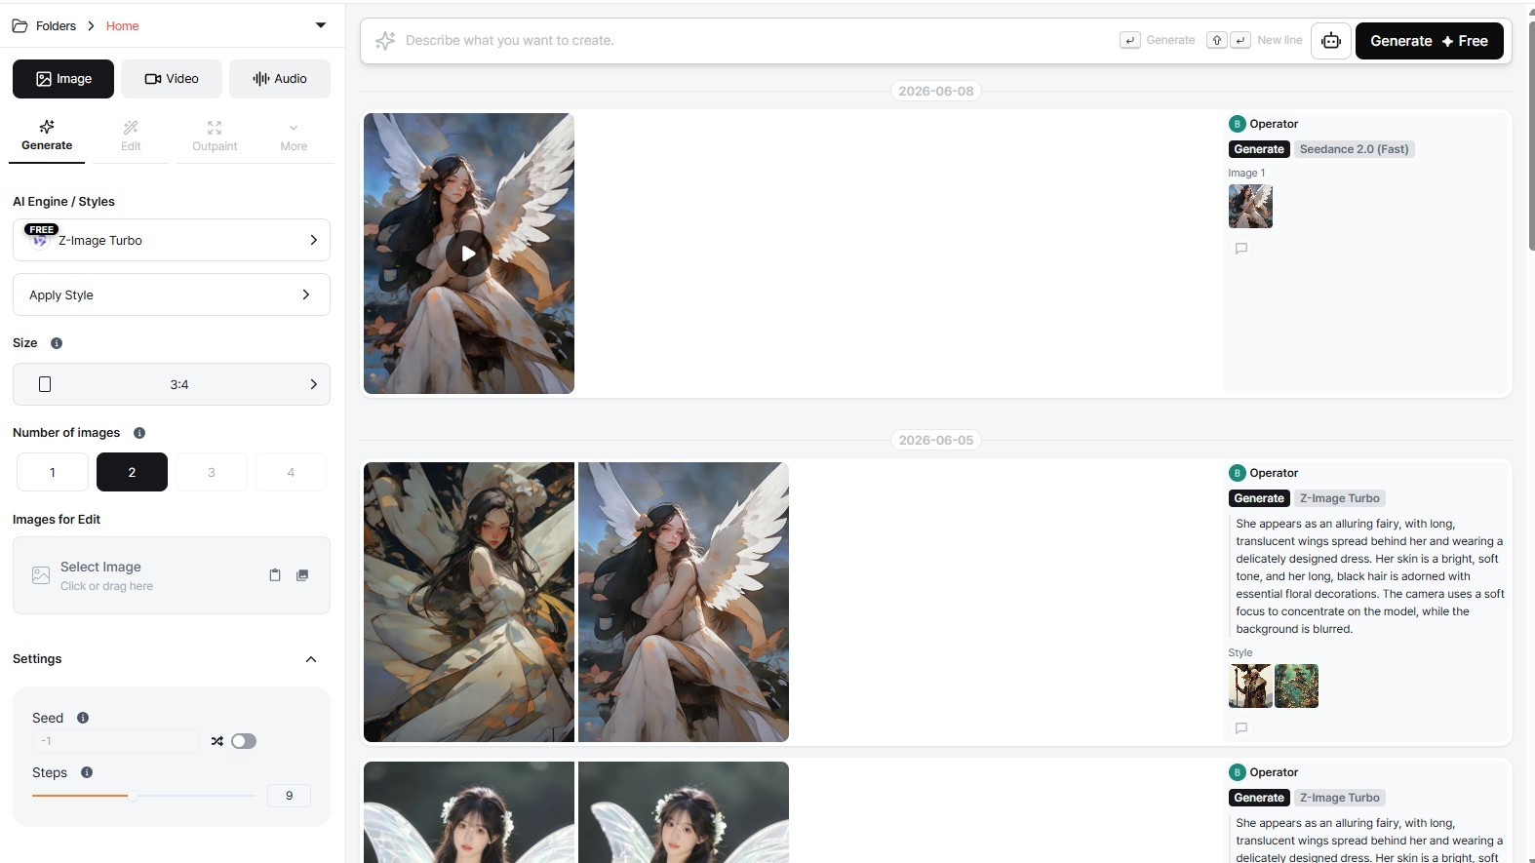The height and width of the screenshot is (863, 1535).
Task: Click the random seed shuffle icon
Action: tap(217, 741)
